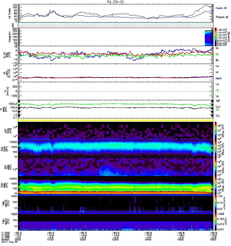Image resolution: width=231 pixels, height=246 pixels.
Task: Click the "2017 Aug 09" date label
Action: pyautogui.click(x=10, y=242)
